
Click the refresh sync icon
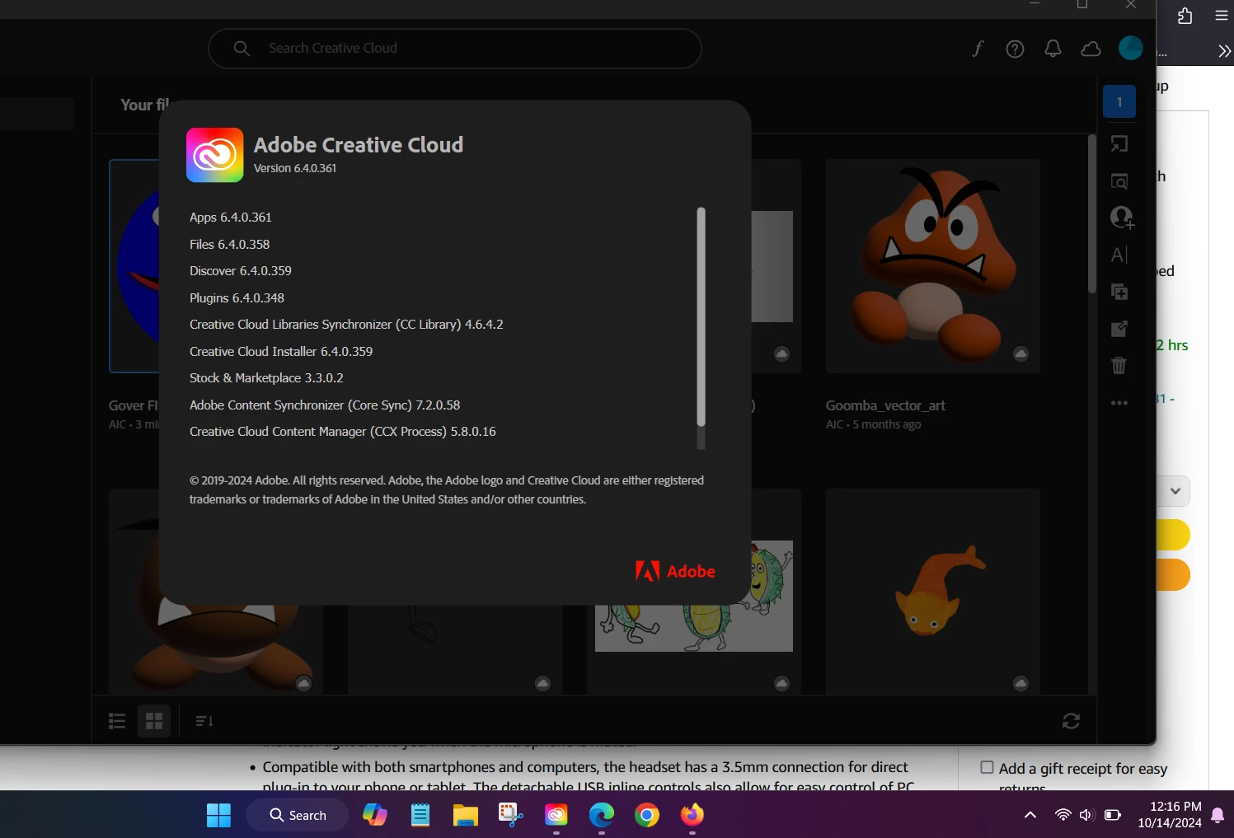(x=1071, y=721)
